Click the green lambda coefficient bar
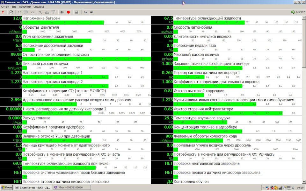 click(208, 68)
